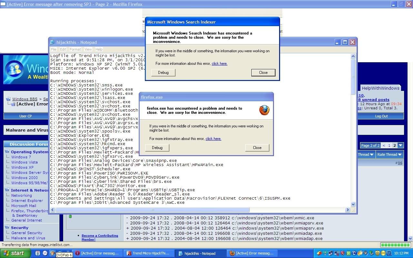Open General Security forum link
This screenshot has height=258, width=413.
pyautogui.click(x=26, y=233)
